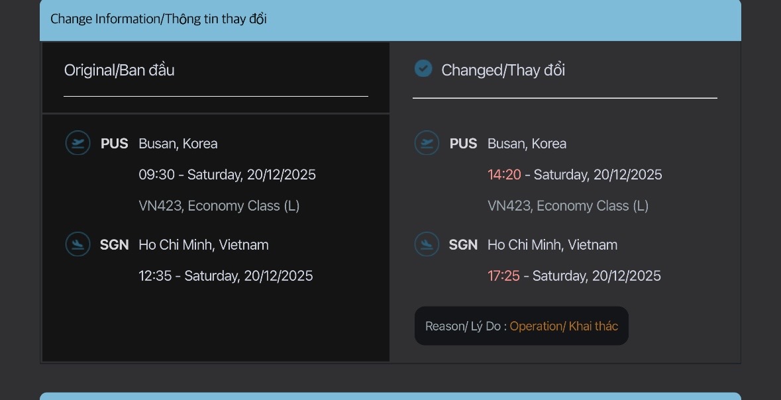781x400 pixels.
Task: Click the departure plane icon in Changed column
Action: point(427,143)
